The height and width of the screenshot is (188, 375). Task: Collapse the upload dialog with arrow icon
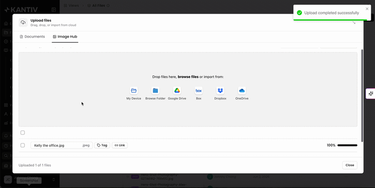click(x=354, y=23)
